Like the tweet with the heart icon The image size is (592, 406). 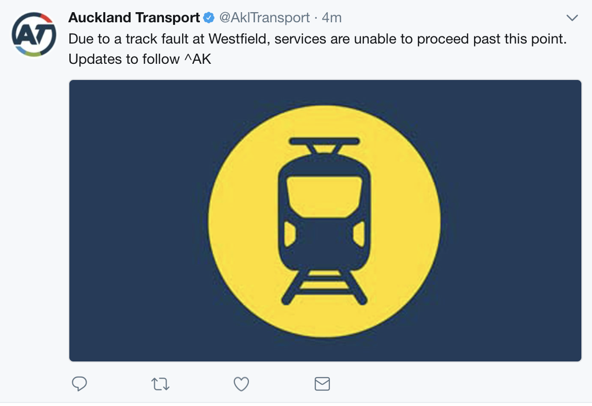coord(241,384)
